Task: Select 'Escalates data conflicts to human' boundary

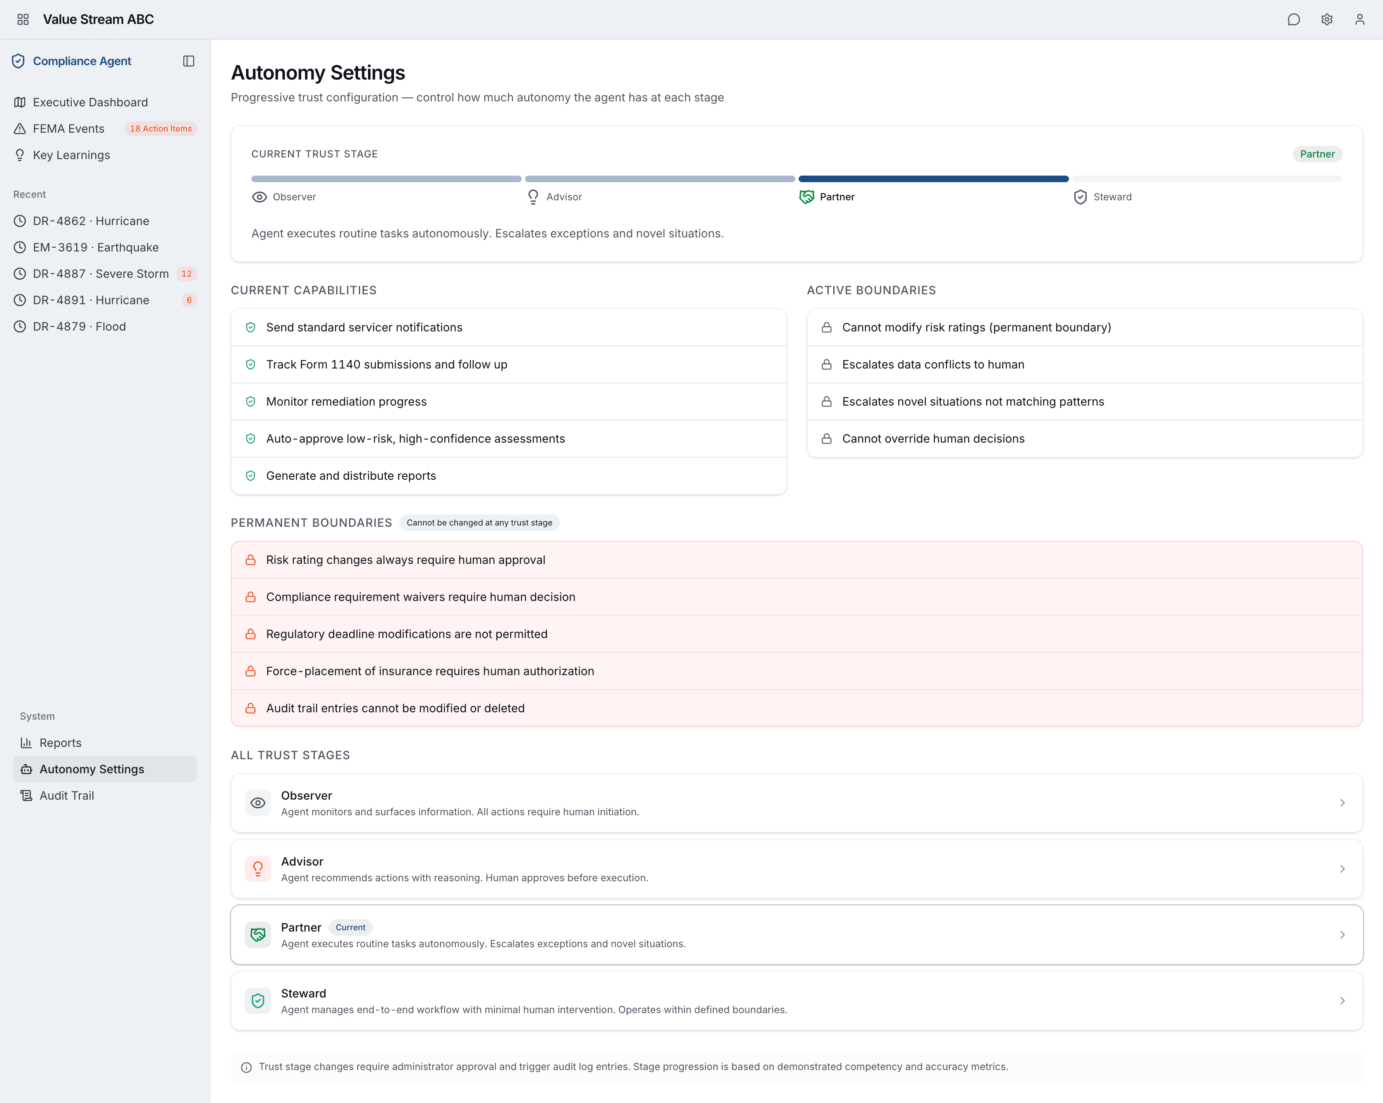Action: pyautogui.click(x=1085, y=364)
